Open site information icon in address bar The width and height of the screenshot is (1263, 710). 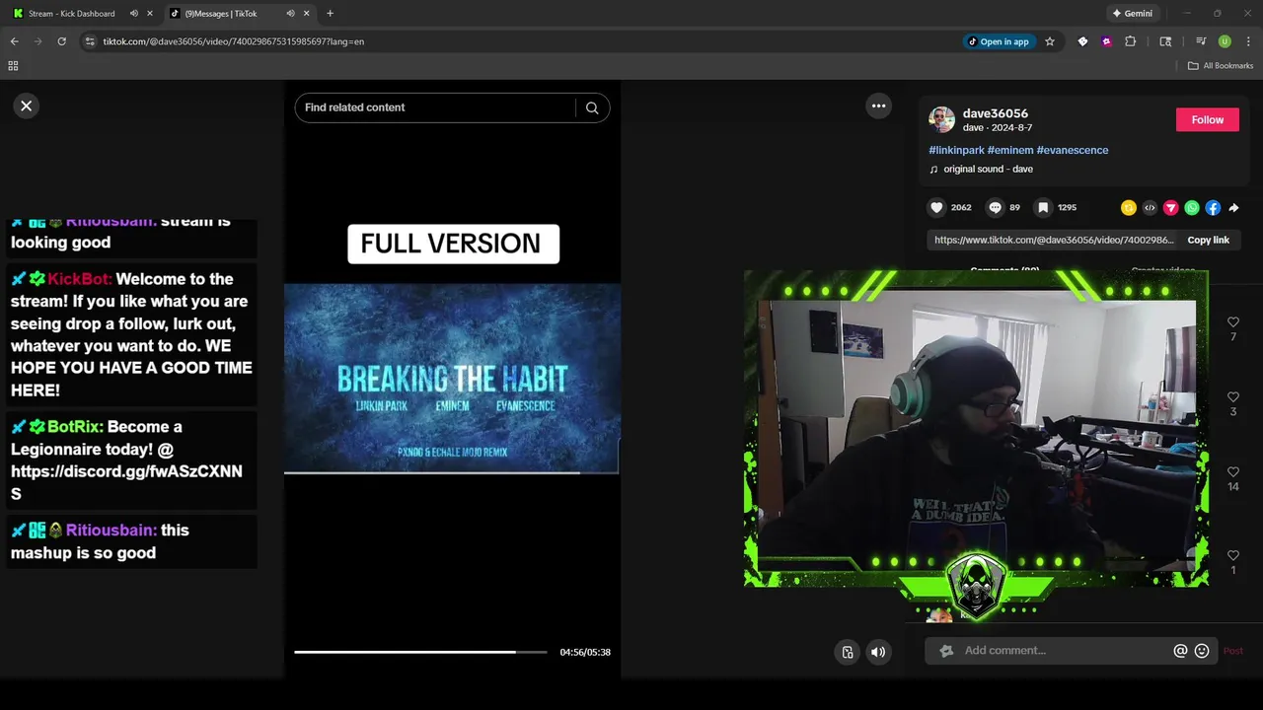[90, 41]
